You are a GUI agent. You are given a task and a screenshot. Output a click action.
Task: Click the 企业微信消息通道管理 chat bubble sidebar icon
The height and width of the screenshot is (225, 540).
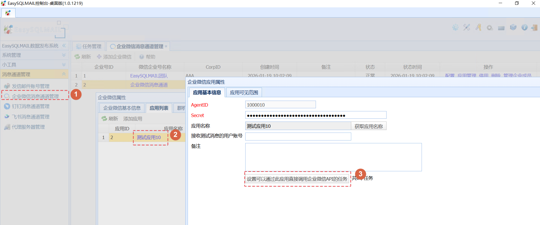click(7, 96)
